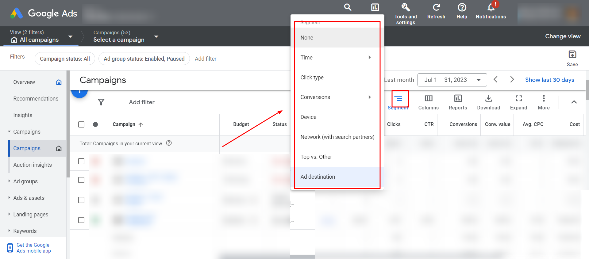Go to previous date range
Image resolution: width=589 pixels, height=259 pixels.
pos(495,80)
